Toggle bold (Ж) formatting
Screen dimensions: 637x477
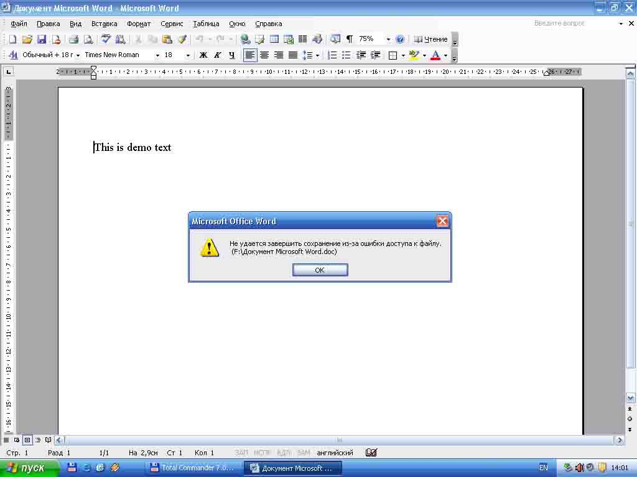pyautogui.click(x=203, y=55)
